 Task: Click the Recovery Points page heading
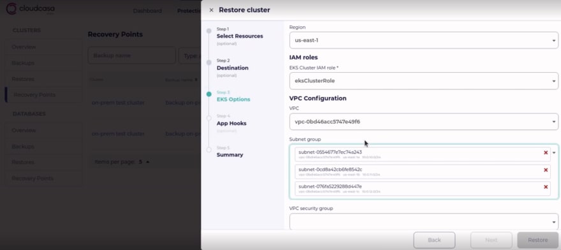click(115, 34)
